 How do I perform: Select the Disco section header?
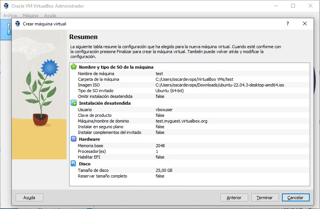pos(84,164)
